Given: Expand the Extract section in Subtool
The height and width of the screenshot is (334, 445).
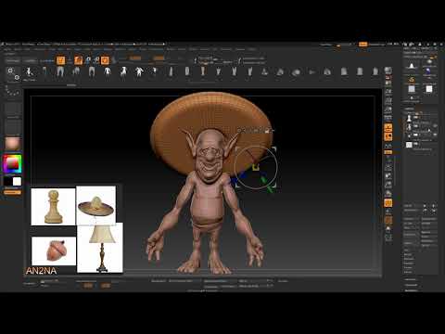Looking at the screenshot, I should coord(408,272).
